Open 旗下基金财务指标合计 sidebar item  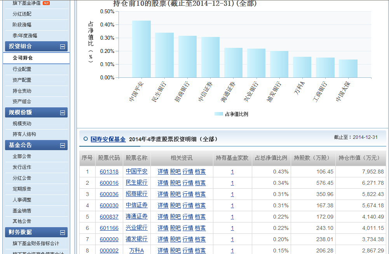[x=36, y=243]
